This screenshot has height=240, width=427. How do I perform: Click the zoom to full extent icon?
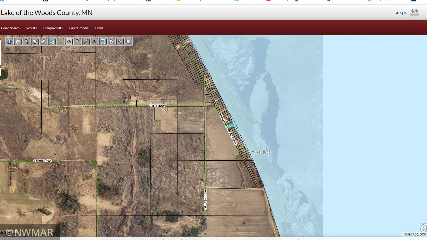(x=103, y=42)
